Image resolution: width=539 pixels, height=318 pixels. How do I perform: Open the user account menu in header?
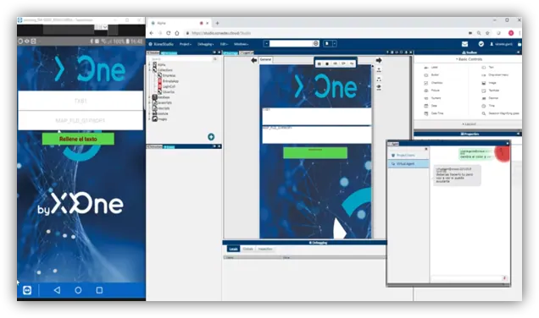click(502, 44)
